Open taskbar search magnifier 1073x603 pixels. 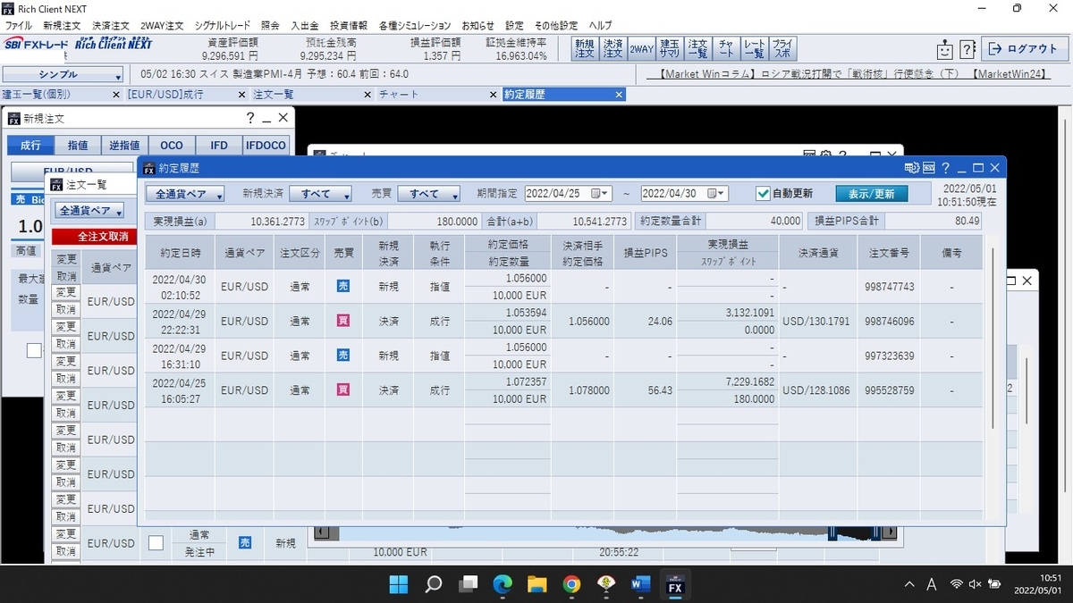[x=434, y=585]
